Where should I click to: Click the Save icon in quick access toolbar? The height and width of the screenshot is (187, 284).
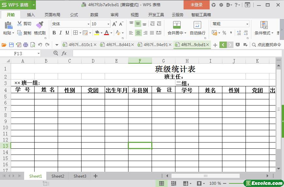[x=11, y=45]
